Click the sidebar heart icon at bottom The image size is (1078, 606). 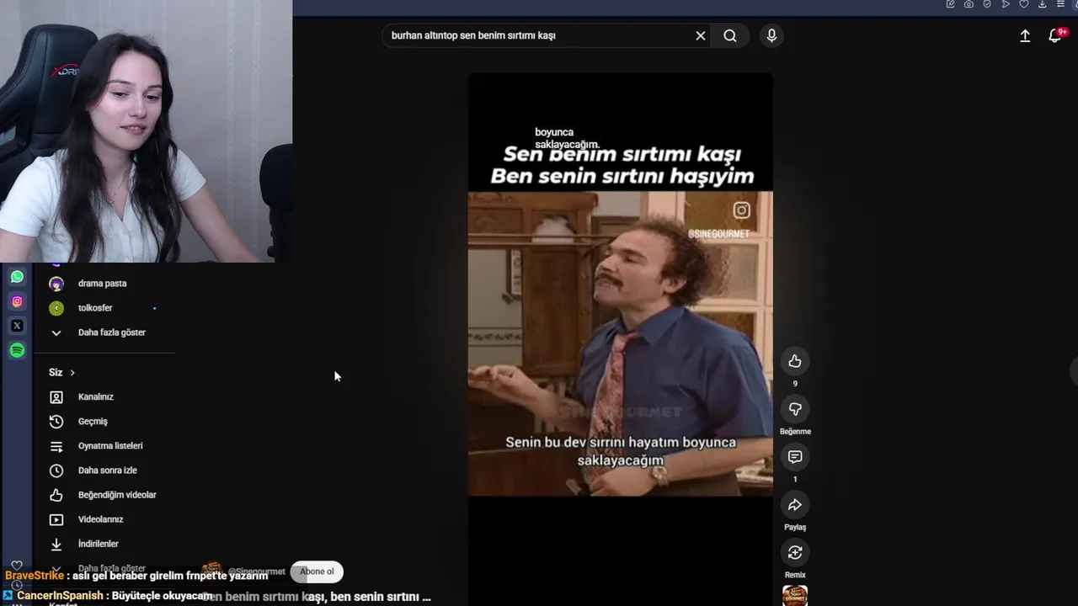tap(17, 566)
